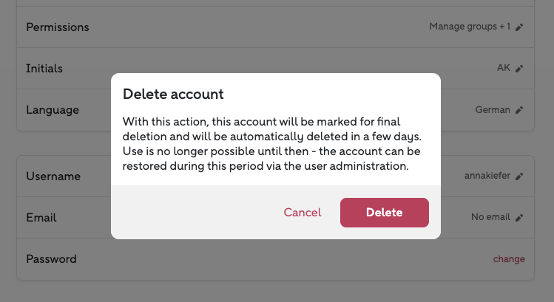Edit the Username via the pencil icon

519,176
